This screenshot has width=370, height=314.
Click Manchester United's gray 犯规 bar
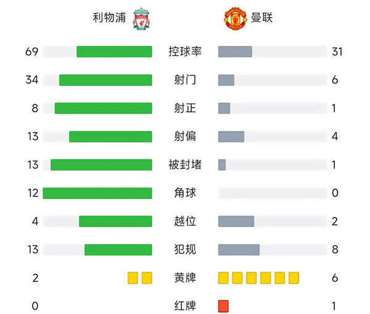239,250
